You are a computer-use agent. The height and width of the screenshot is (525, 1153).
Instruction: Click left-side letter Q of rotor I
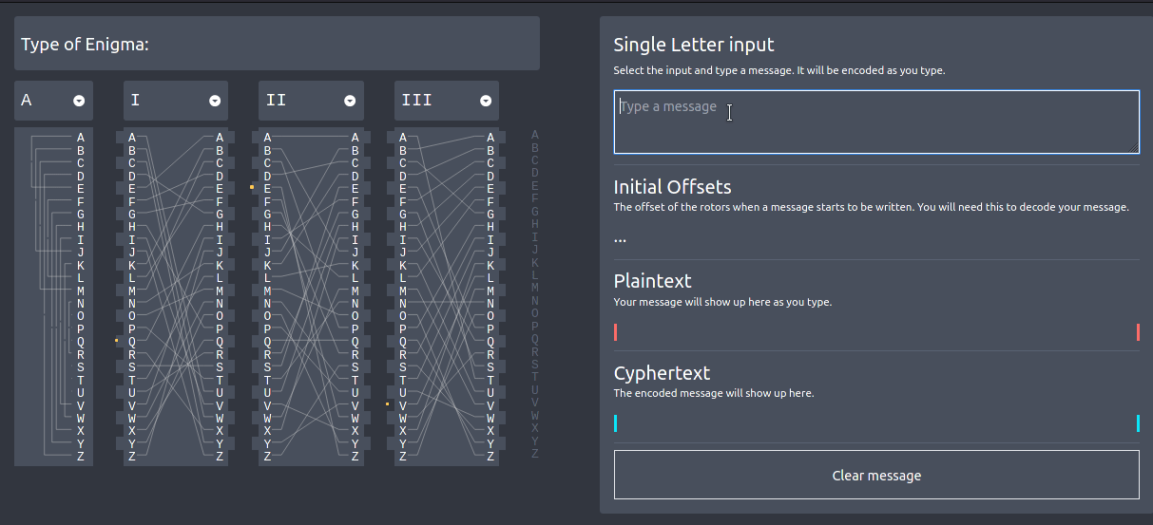tap(131, 342)
